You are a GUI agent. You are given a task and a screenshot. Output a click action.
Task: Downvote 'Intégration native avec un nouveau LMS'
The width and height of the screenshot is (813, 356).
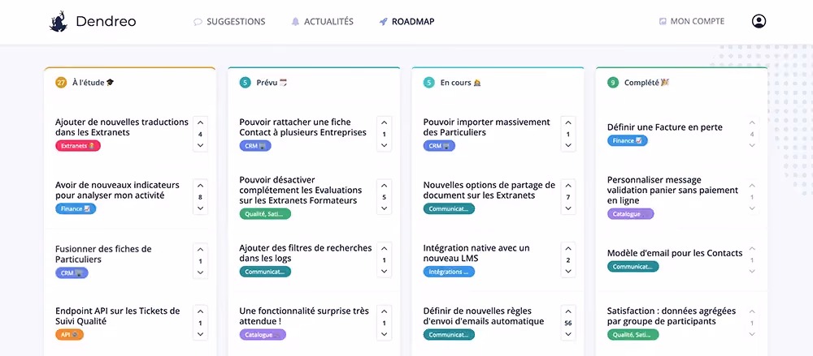(568, 272)
